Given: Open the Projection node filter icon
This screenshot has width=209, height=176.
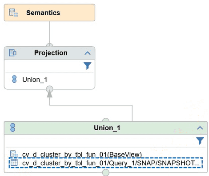Looking at the screenshot, I should click(87, 66).
